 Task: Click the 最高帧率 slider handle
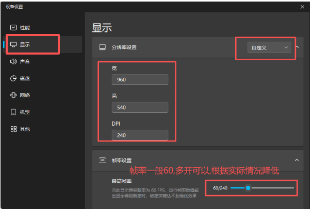click(x=249, y=188)
